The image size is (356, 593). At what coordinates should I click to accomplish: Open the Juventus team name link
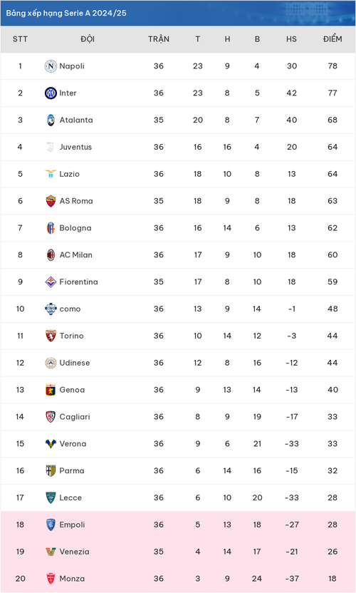pyautogui.click(x=75, y=147)
